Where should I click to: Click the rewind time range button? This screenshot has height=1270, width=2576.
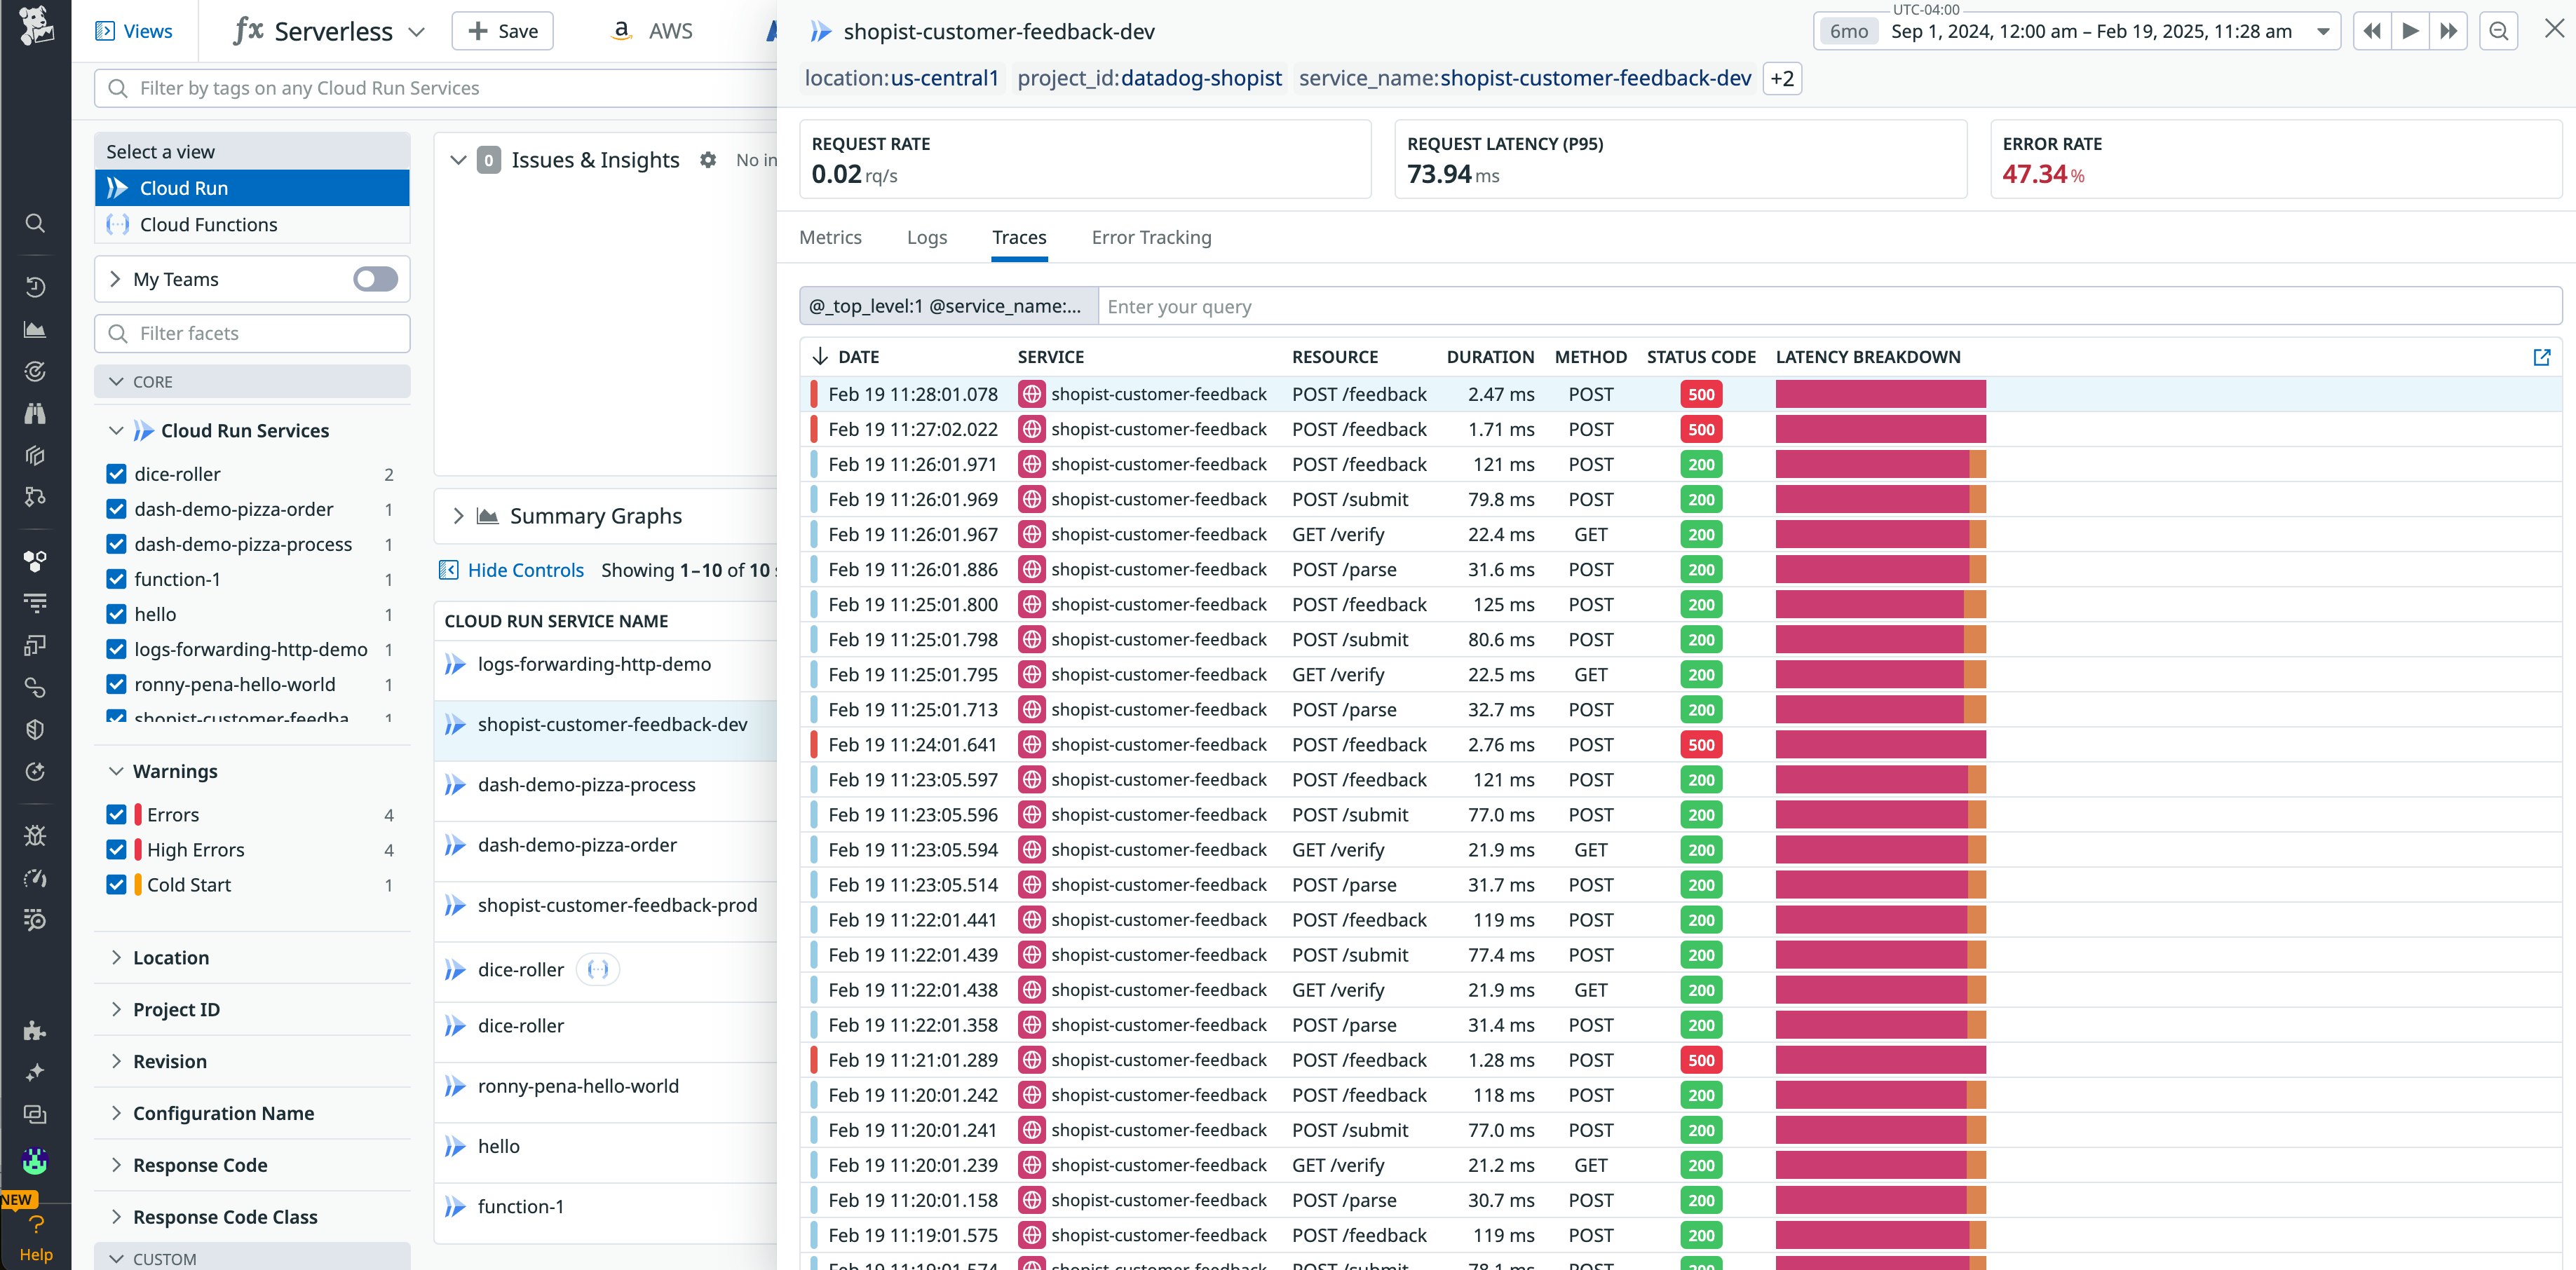[x=2372, y=31]
